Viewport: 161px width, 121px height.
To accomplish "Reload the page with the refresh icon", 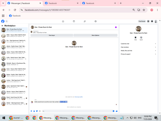I will (x=15, y=10).
